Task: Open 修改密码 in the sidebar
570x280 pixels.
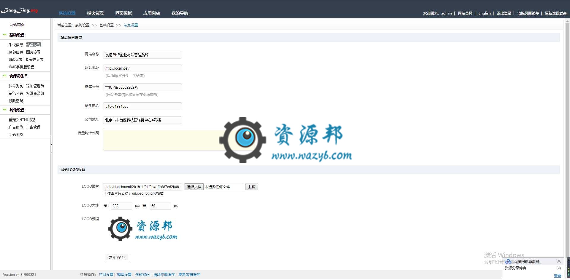Action: coord(16,101)
